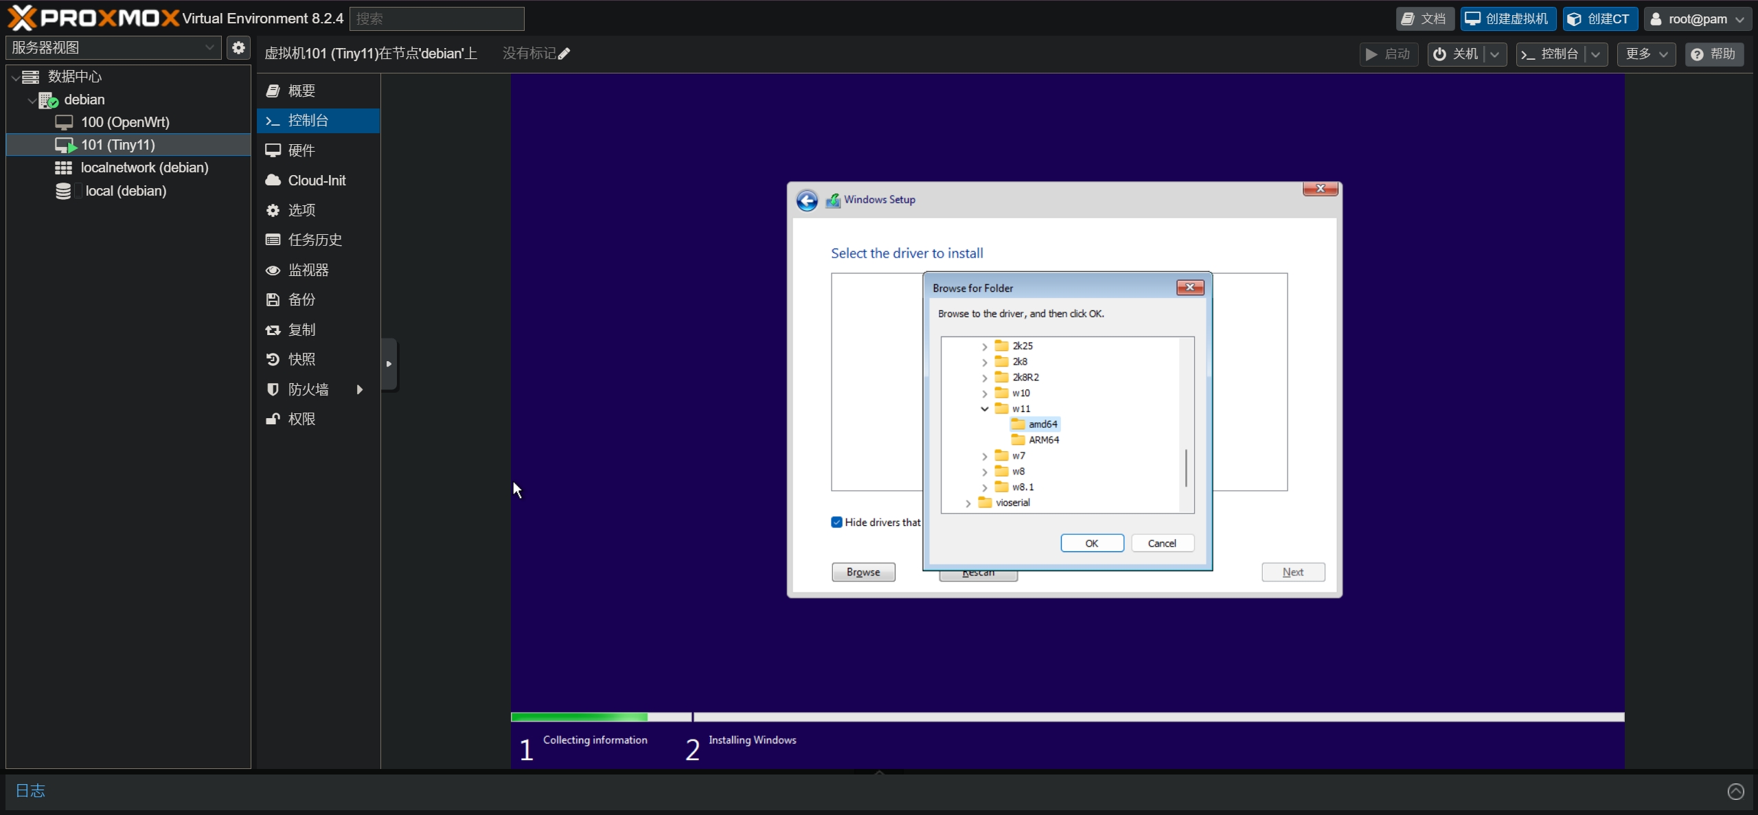Click the 控制台 console toolbar button
This screenshot has height=815, width=1758.
1550,54
